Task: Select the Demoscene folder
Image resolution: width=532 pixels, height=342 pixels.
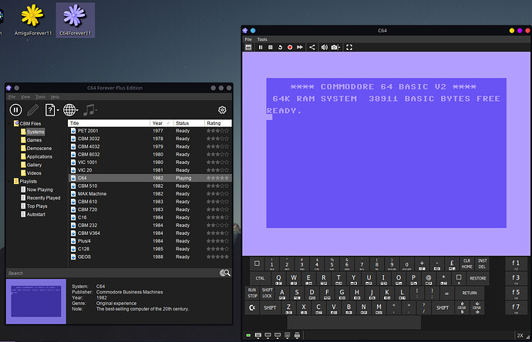Action: coord(36,149)
